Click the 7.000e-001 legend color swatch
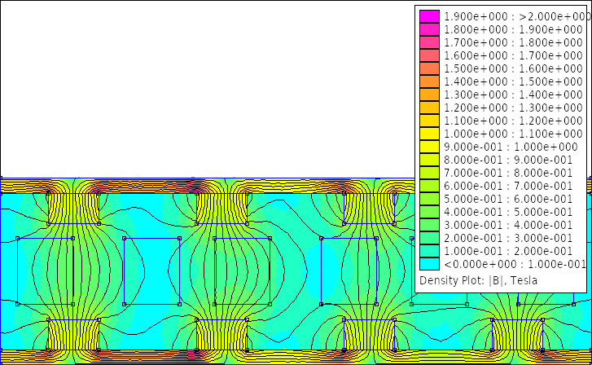 (x=429, y=173)
